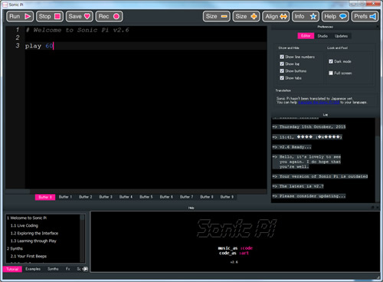Select the Tutorial help tab
This screenshot has height=282, width=383.
pyautogui.click(x=12, y=269)
